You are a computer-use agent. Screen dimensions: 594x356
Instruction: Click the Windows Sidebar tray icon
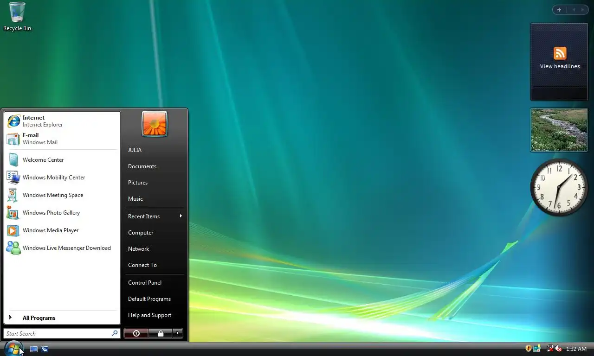537,349
